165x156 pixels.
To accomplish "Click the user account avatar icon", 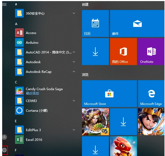I will (x=4, y=137).
